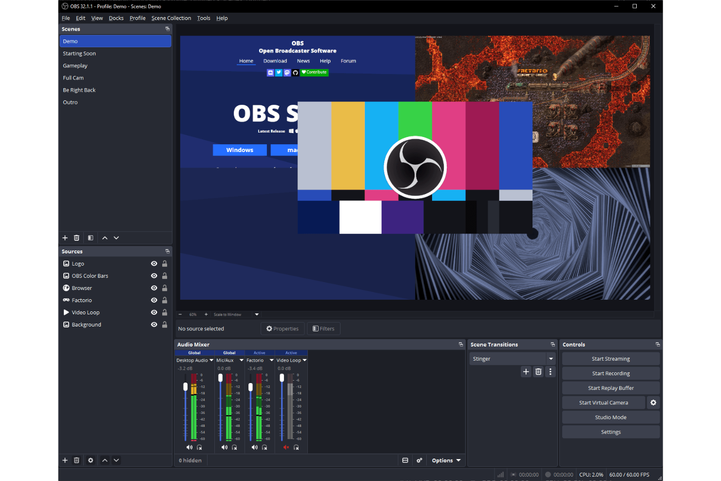Enable Studio Mode
Screen dimensions: 721x481
[x=610, y=417]
